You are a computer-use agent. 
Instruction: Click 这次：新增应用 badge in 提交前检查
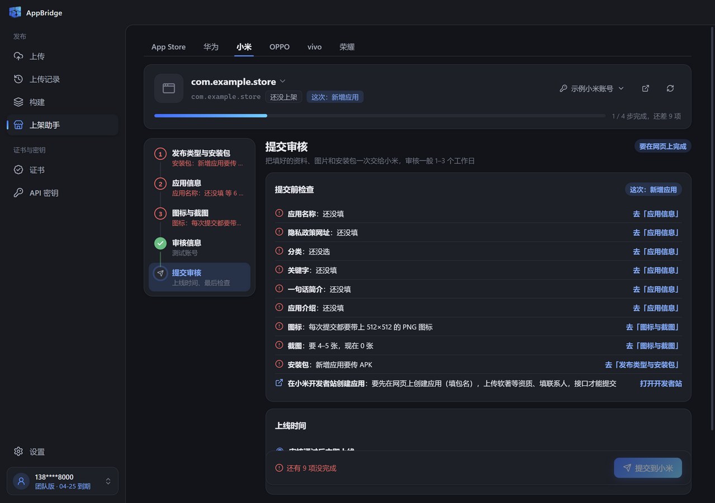click(x=653, y=189)
